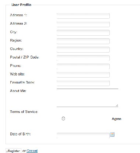Focus the Address 1 text field
Viewport: 140px width, 153px height.
point(83,16)
